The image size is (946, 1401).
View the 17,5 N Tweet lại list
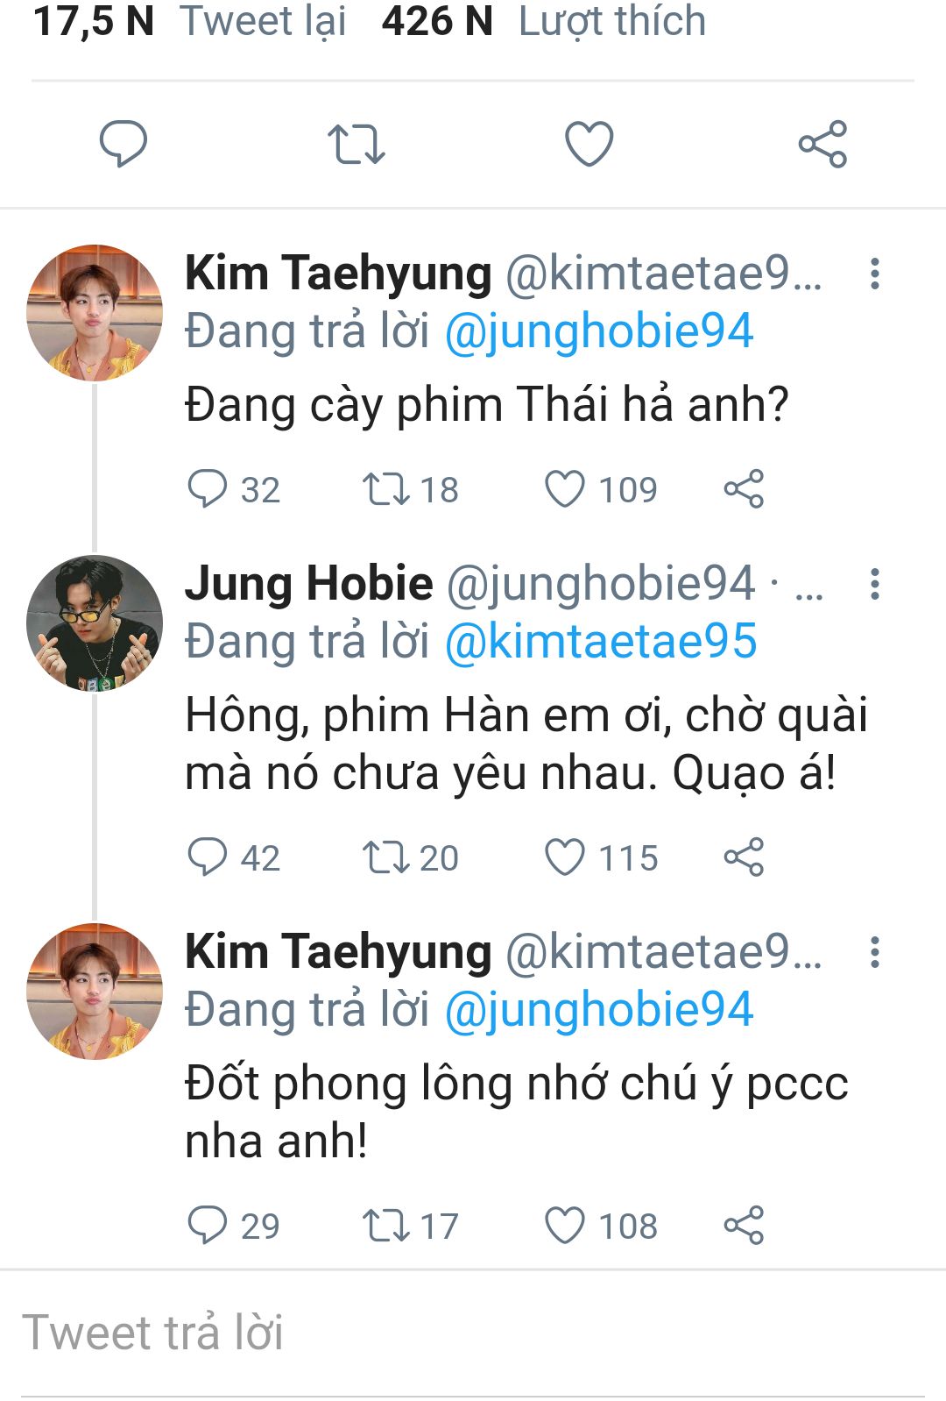point(189,21)
